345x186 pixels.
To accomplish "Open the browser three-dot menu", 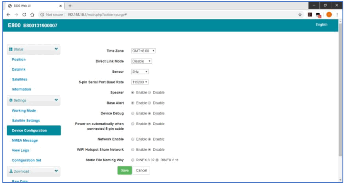I will (337, 15).
